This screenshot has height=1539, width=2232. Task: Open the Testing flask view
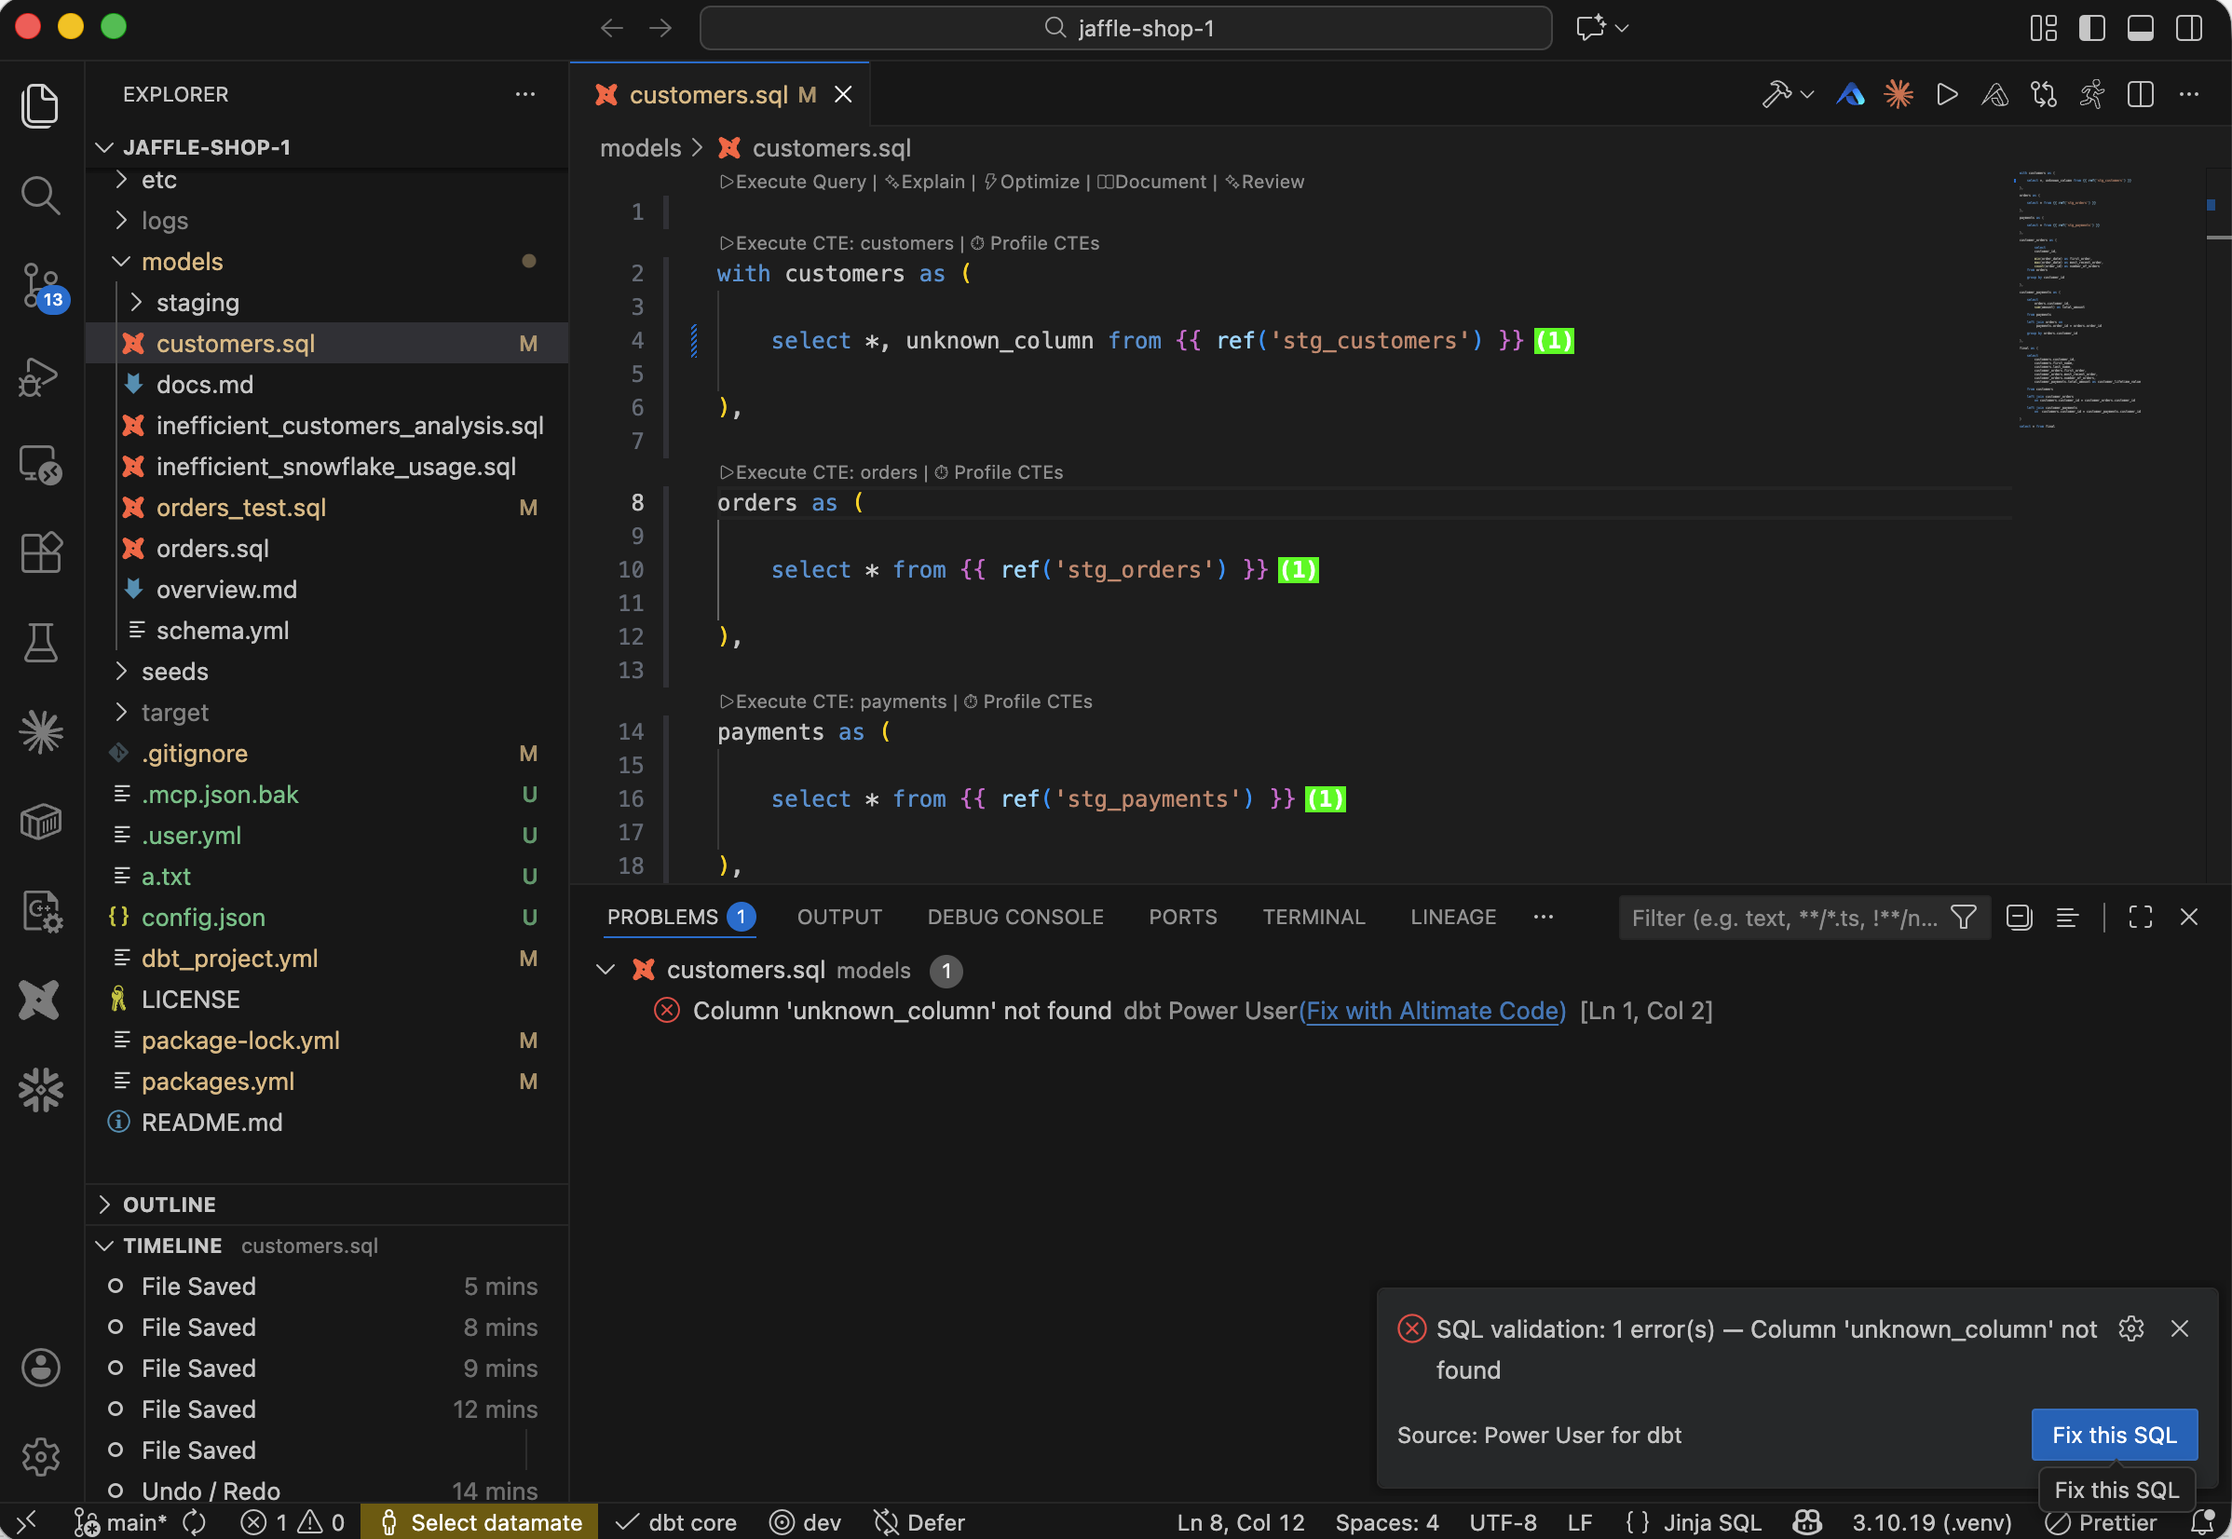pos(39,642)
